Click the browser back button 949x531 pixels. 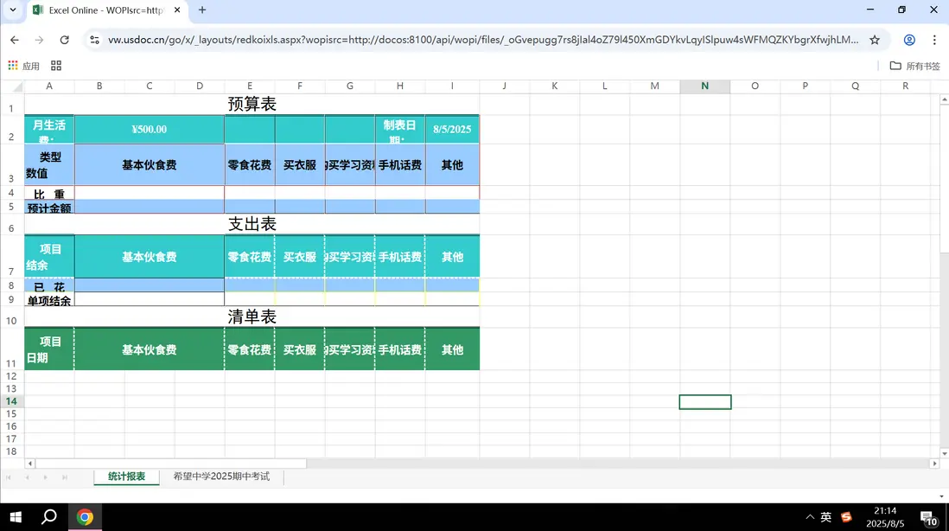(13, 39)
